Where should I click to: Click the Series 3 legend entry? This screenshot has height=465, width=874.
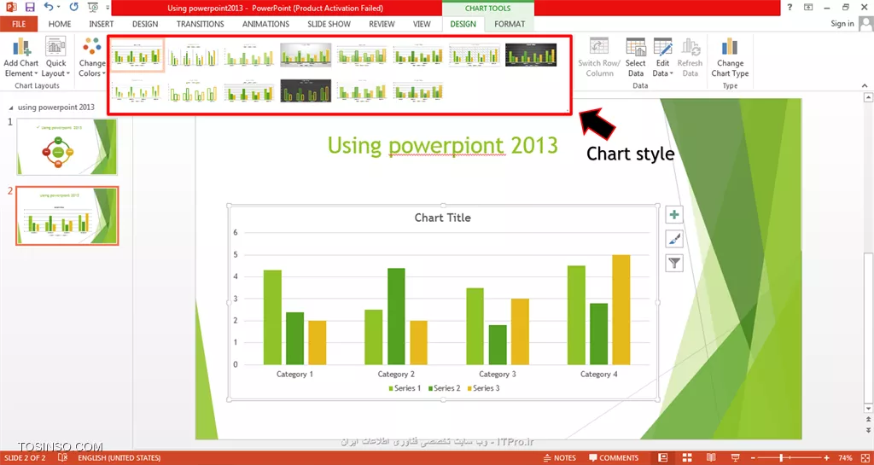coord(483,388)
